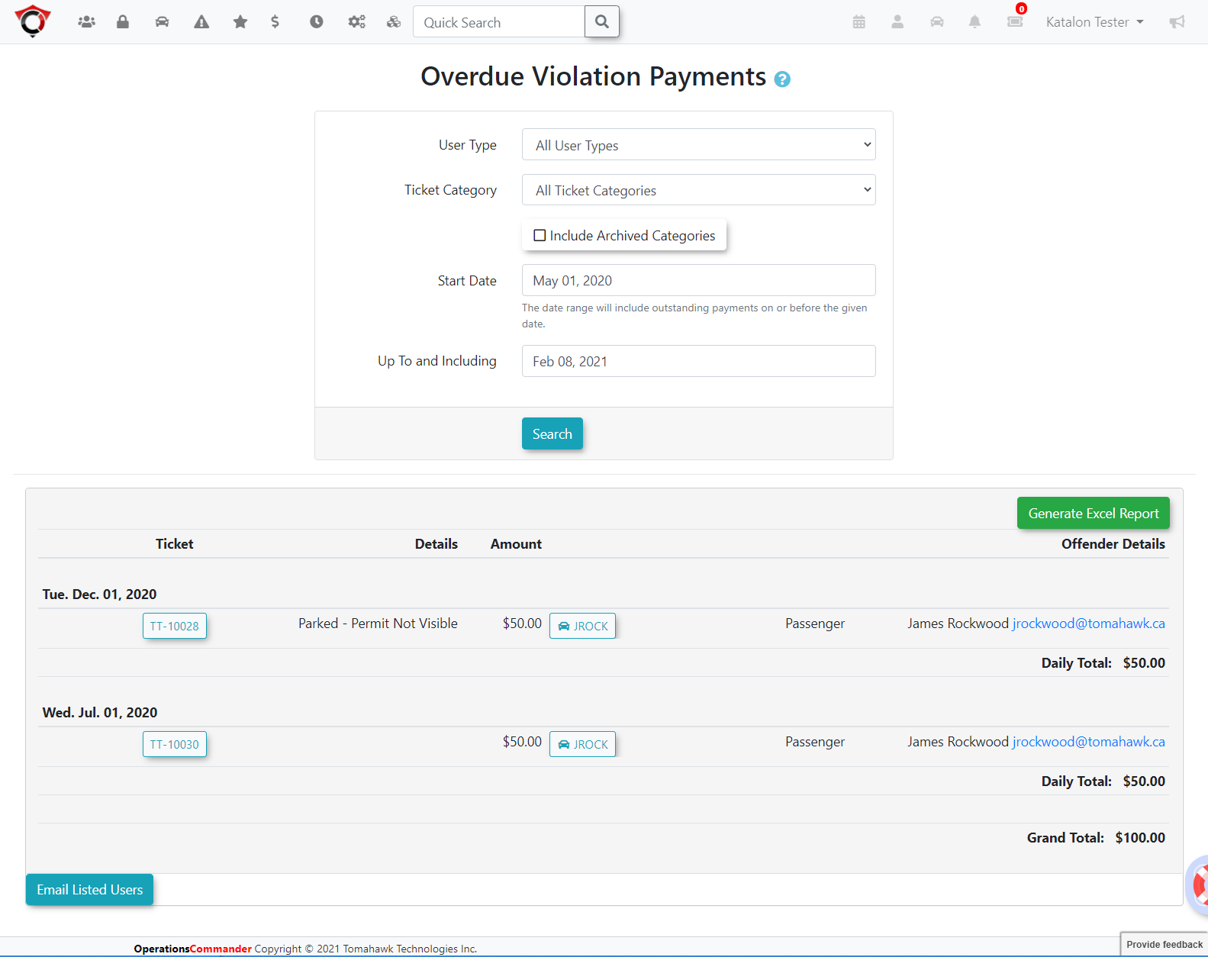1208x957 pixels.
Task: Open the padlock icon menu
Action: point(122,22)
